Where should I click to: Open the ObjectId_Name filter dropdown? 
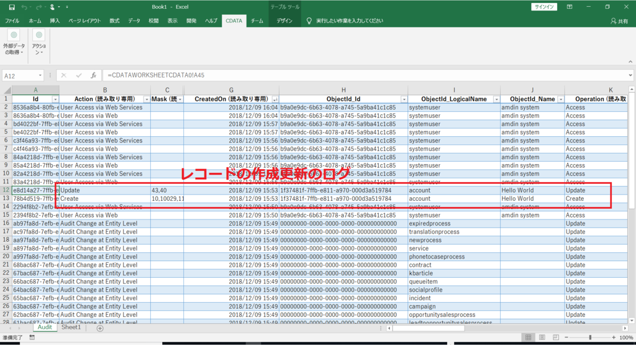pos(561,99)
